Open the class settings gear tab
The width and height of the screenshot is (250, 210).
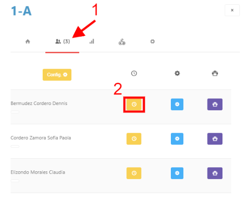[x=153, y=42]
